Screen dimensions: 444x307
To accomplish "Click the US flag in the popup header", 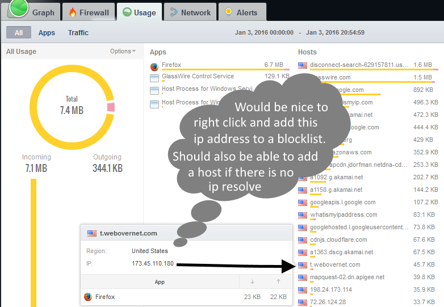I will 91,233.
